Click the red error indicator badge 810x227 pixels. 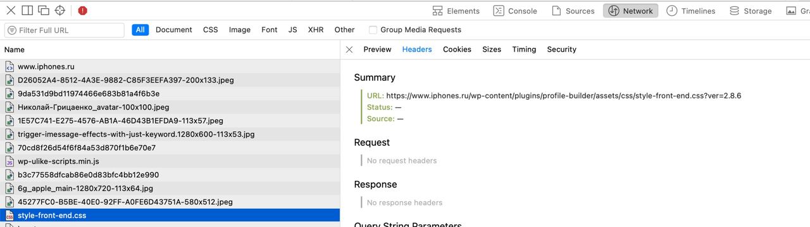pyautogui.click(x=83, y=11)
